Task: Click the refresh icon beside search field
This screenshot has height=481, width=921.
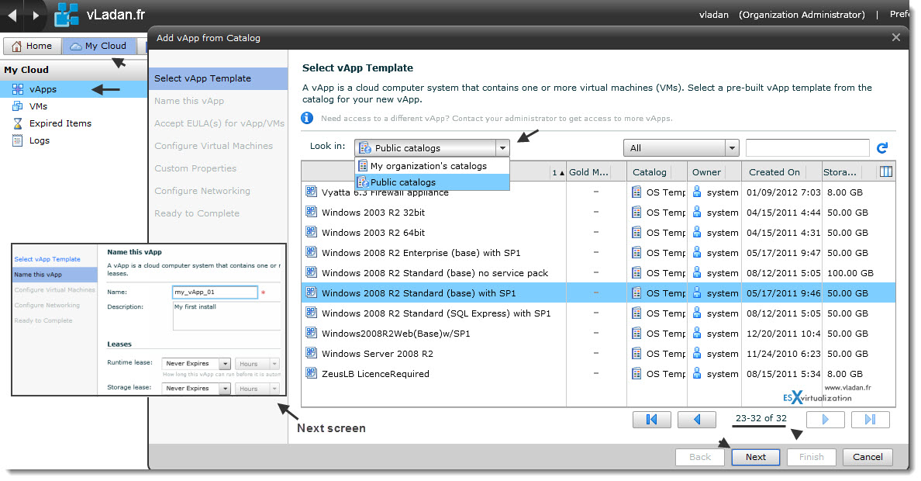Action: tap(881, 148)
